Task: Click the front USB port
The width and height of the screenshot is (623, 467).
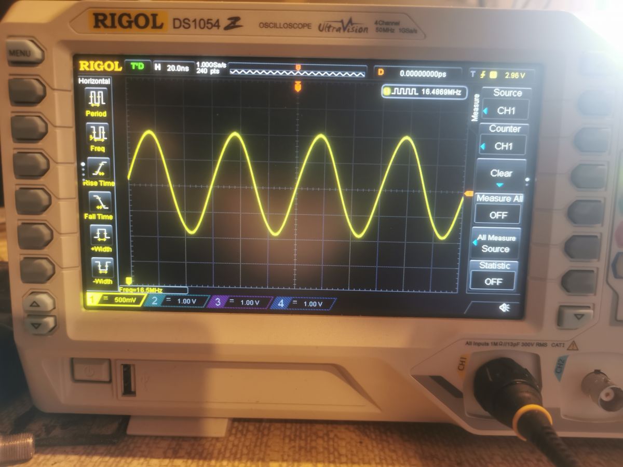Action: pyautogui.click(x=128, y=380)
